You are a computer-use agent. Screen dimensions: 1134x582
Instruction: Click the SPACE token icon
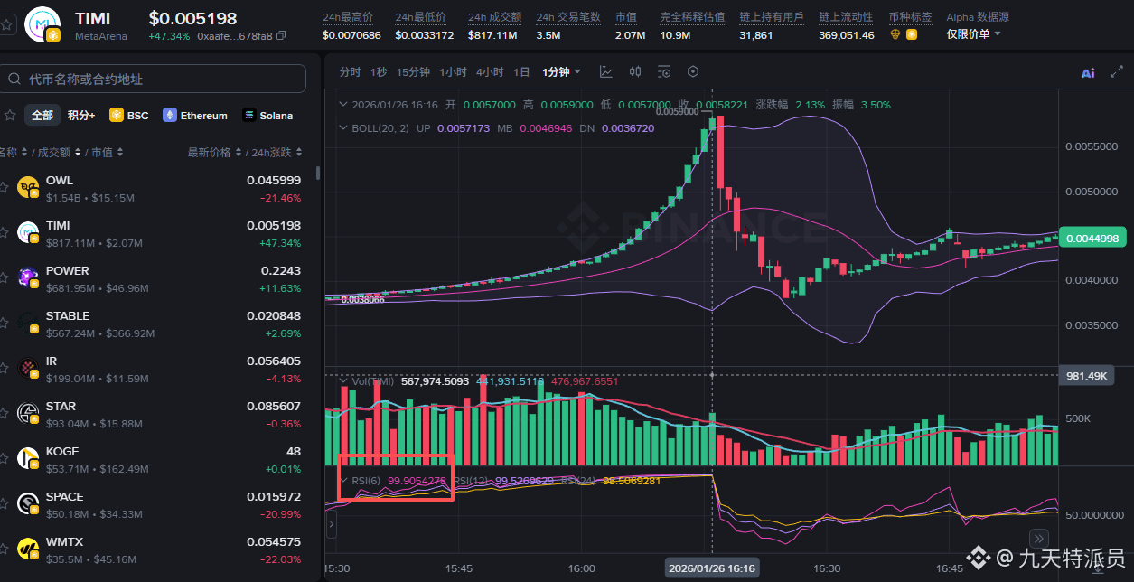pyautogui.click(x=28, y=503)
